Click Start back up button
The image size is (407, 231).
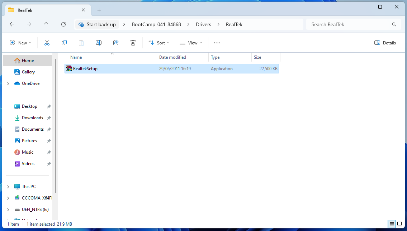point(97,24)
